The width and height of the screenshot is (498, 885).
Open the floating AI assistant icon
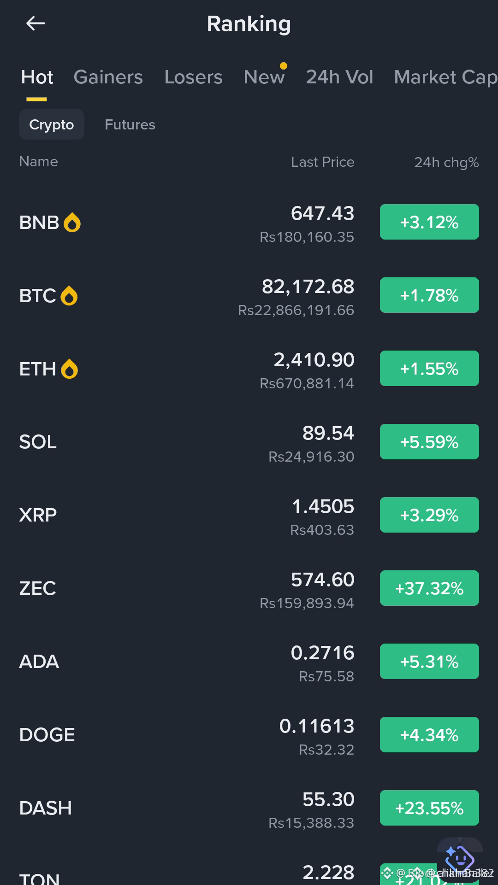tap(460, 858)
